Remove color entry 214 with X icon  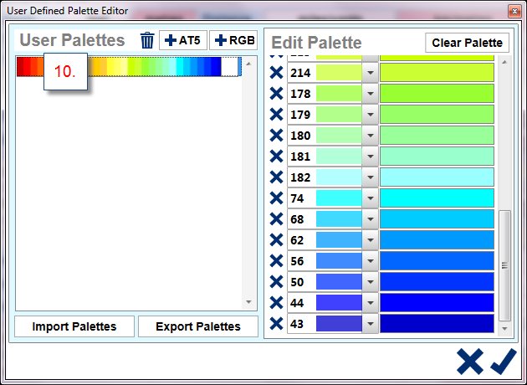[x=276, y=73]
